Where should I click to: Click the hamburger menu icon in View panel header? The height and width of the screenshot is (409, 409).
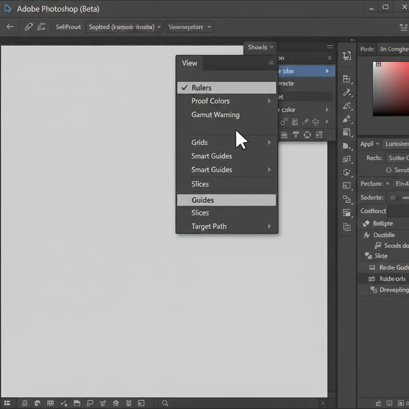click(271, 63)
